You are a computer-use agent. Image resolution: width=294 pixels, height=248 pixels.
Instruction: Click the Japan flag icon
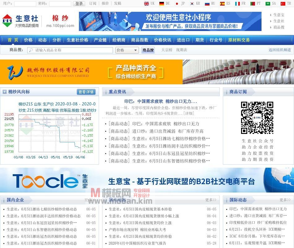coord(177,4)
